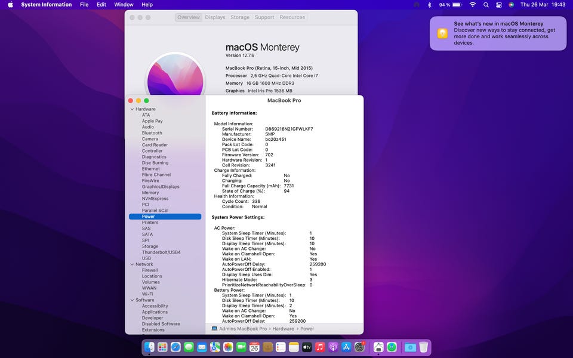Image resolution: width=573 pixels, height=358 pixels.
Task: Open Spotlight search in menu bar
Action: click(x=486, y=5)
